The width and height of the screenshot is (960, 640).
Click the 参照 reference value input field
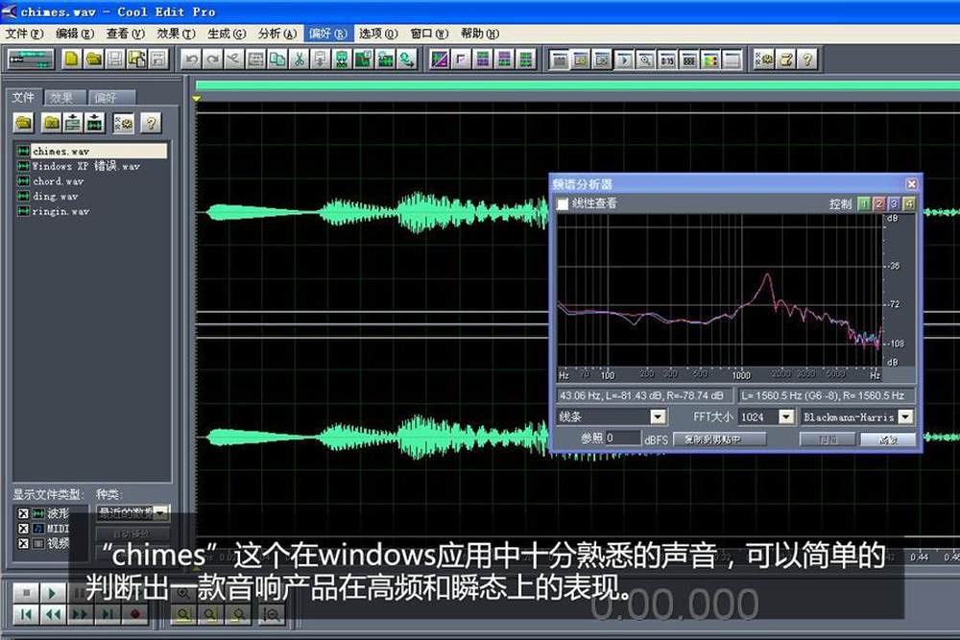coord(623,439)
